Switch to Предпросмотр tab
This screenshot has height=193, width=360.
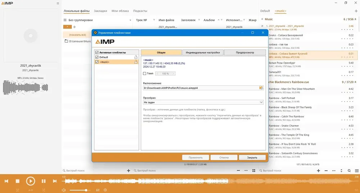pos(245,52)
